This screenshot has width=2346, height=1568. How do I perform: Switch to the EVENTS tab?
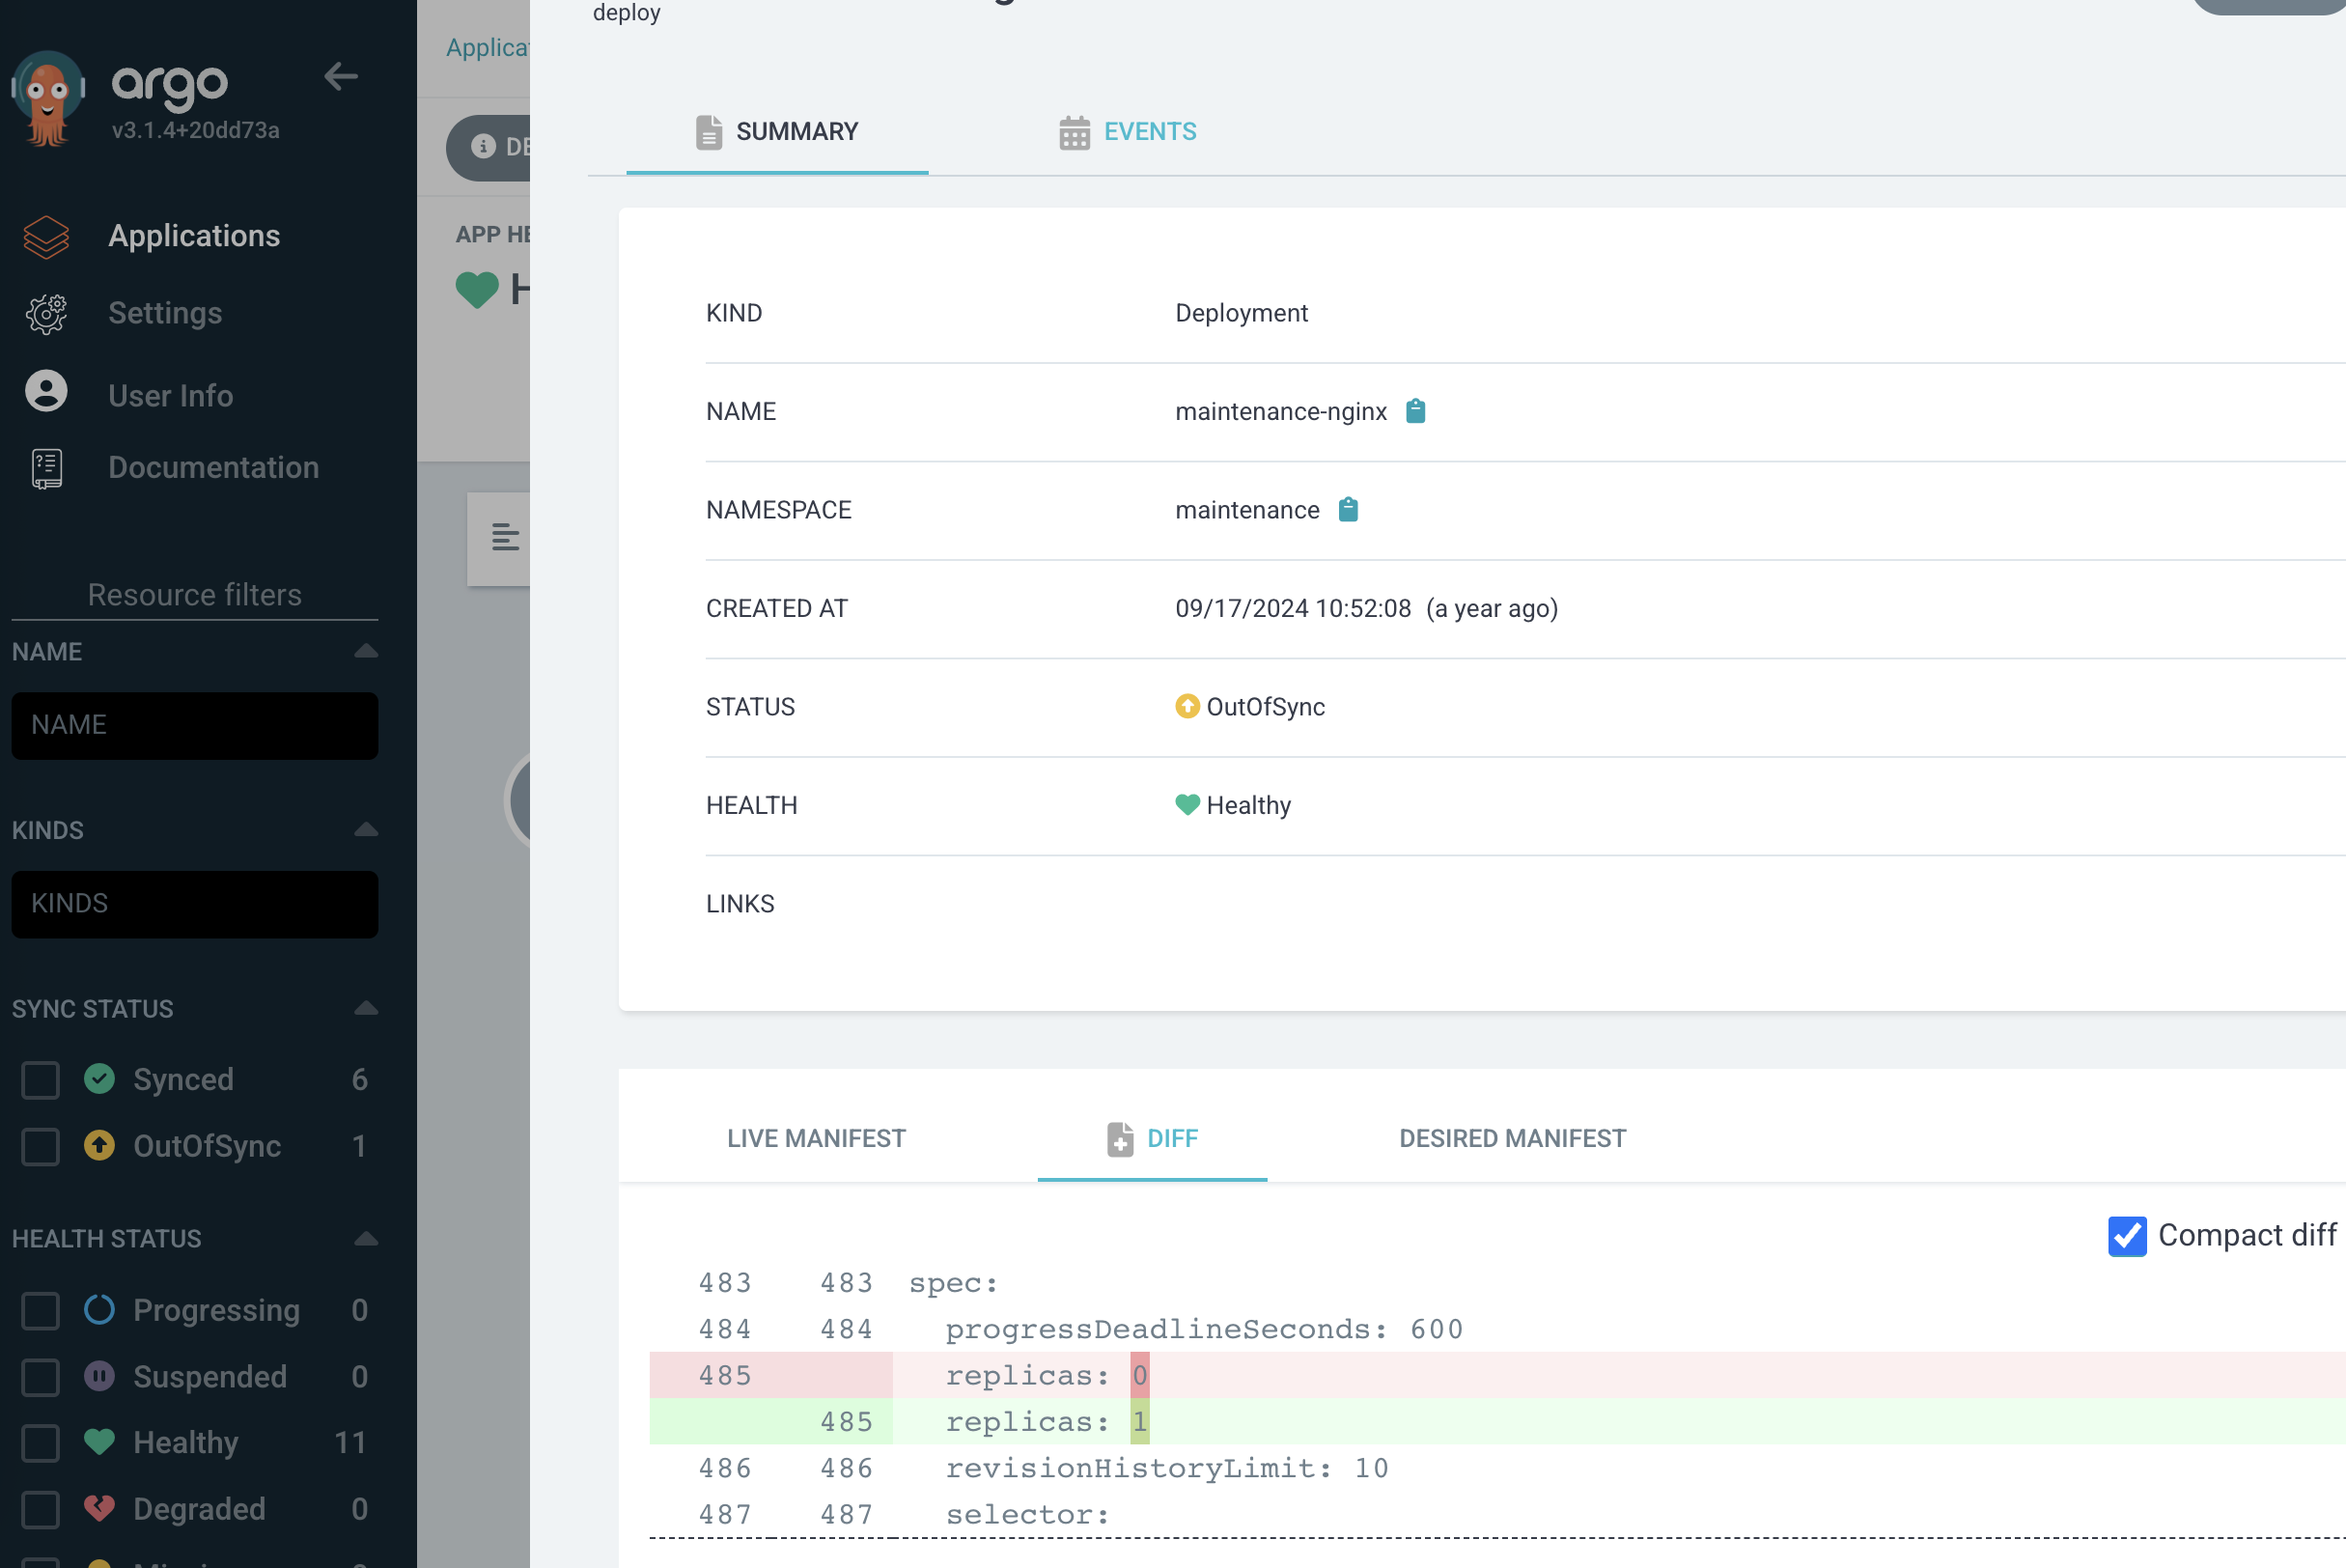[x=1128, y=132]
